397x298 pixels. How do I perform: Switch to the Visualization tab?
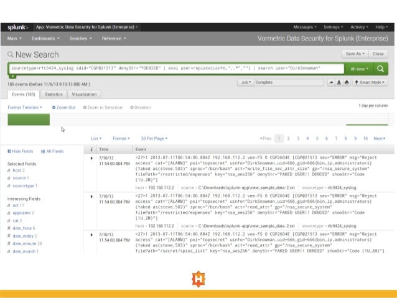coord(84,94)
